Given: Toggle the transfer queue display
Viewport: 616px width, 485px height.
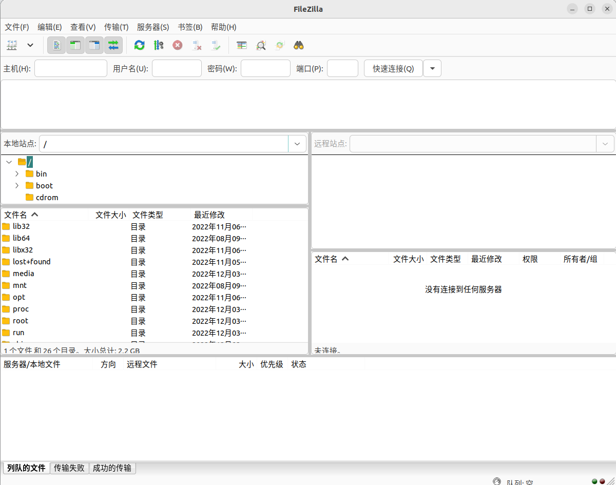Looking at the screenshot, I should 113,45.
